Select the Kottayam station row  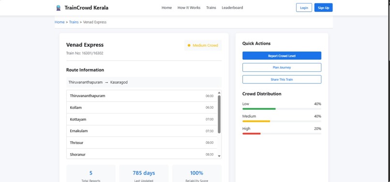tap(142, 119)
